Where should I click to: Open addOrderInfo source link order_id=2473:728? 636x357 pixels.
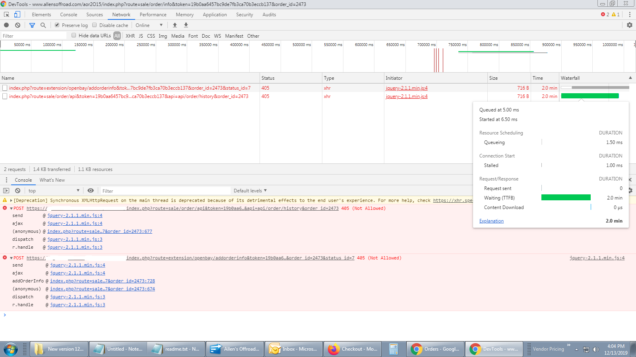tap(103, 281)
